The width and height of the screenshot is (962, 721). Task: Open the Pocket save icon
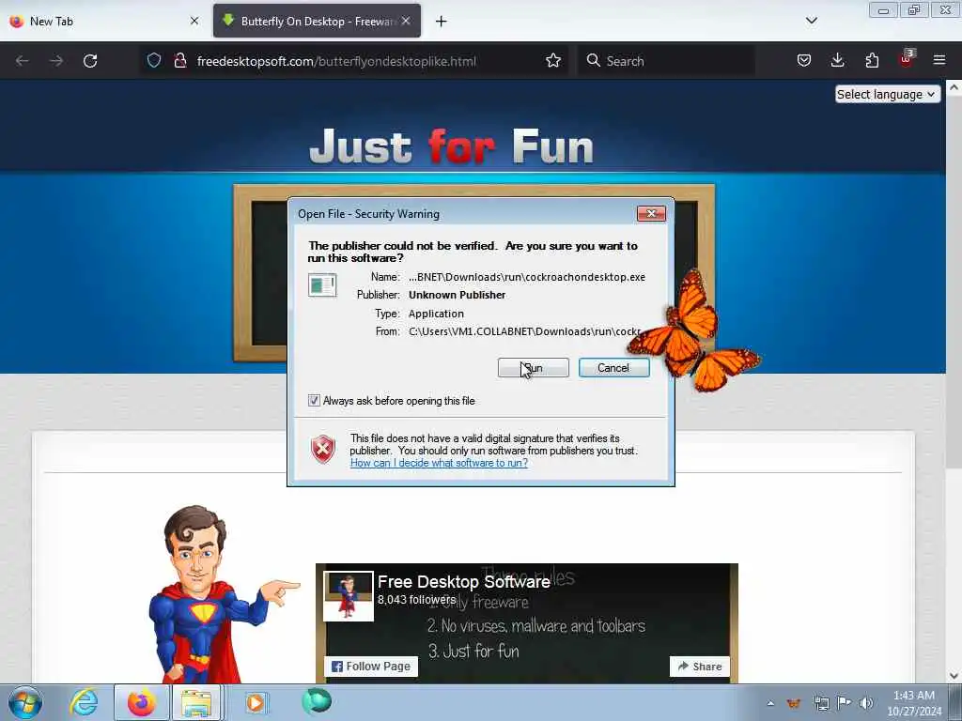coord(804,60)
